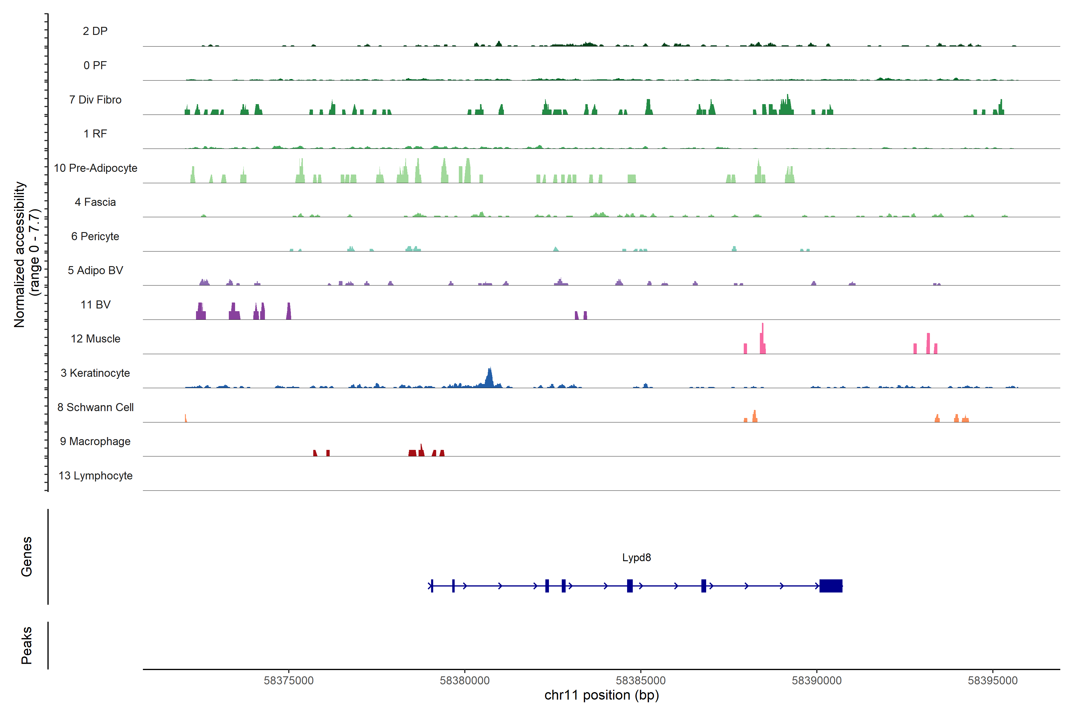
Task: Click the 58375000 x-axis tick label
Action: pyautogui.click(x=288, y=680)
